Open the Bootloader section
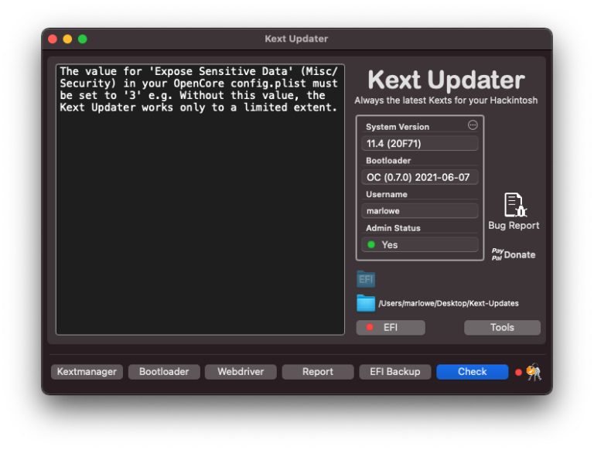Viewport: 594px width, 450px height. (x=164, y=372)
